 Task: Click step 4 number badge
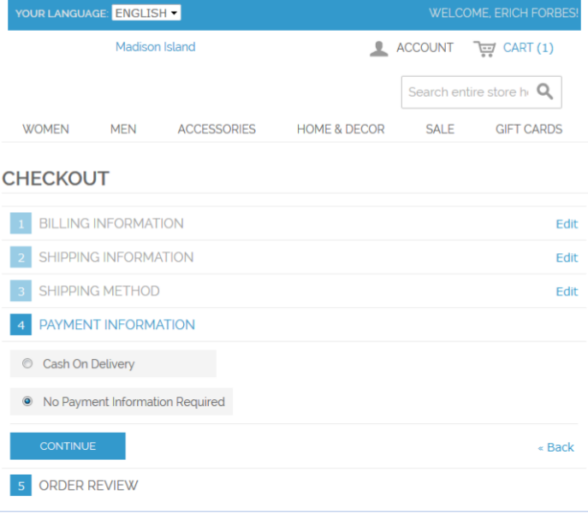[21, 325]
